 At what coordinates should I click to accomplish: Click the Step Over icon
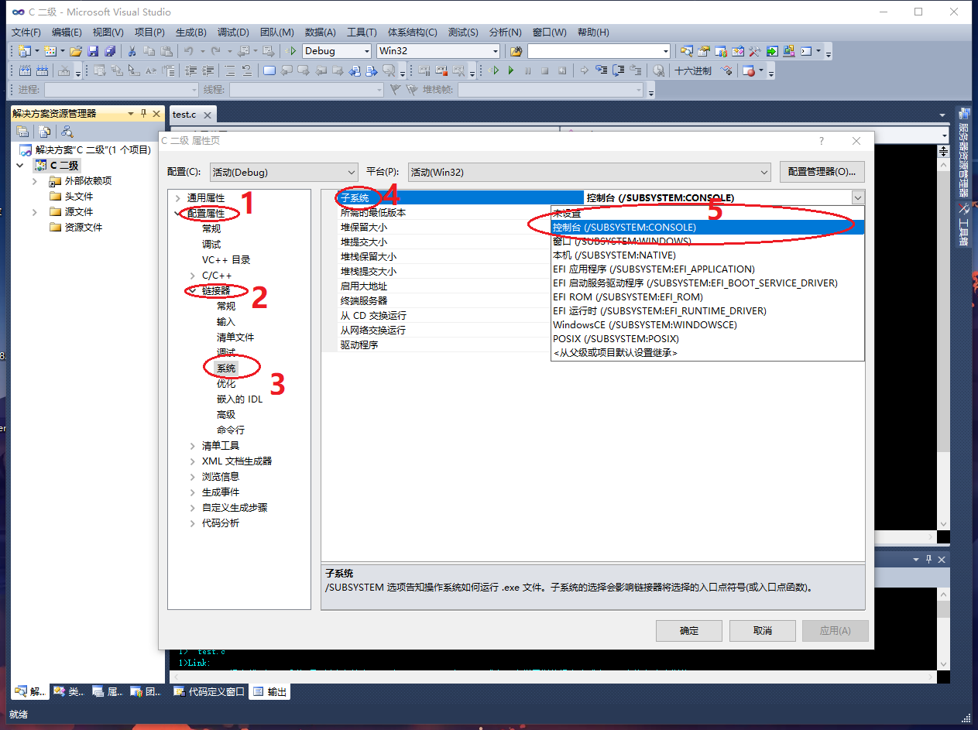tap(618, 70)
